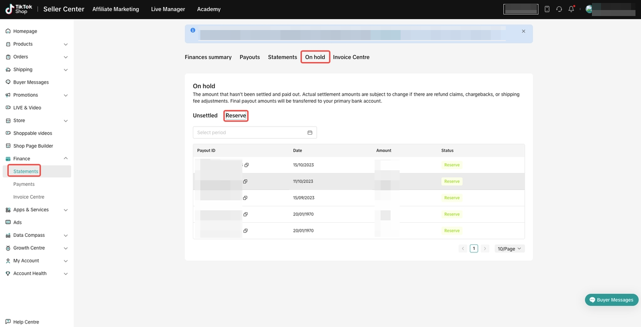
Task: Open the 10/Page size dropdown
Action: tap(509, 248)
